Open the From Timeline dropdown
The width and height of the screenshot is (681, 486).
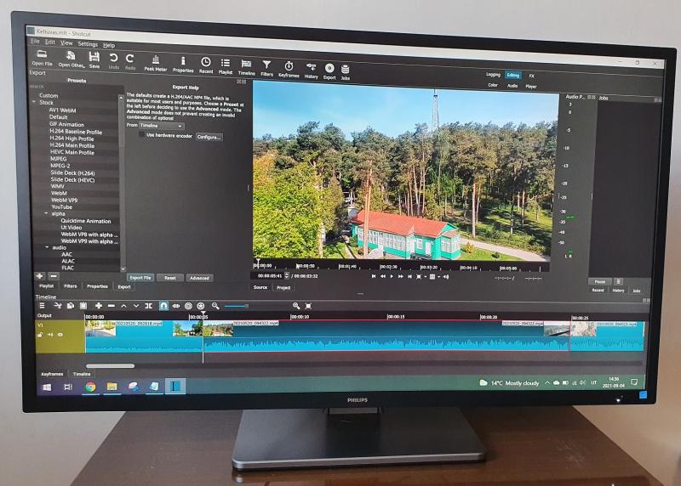162,126
